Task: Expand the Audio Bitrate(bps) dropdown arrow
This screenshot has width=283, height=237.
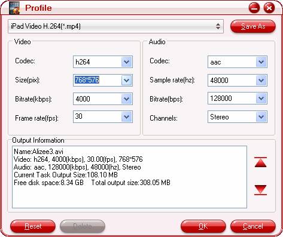Action: point(261,99)
